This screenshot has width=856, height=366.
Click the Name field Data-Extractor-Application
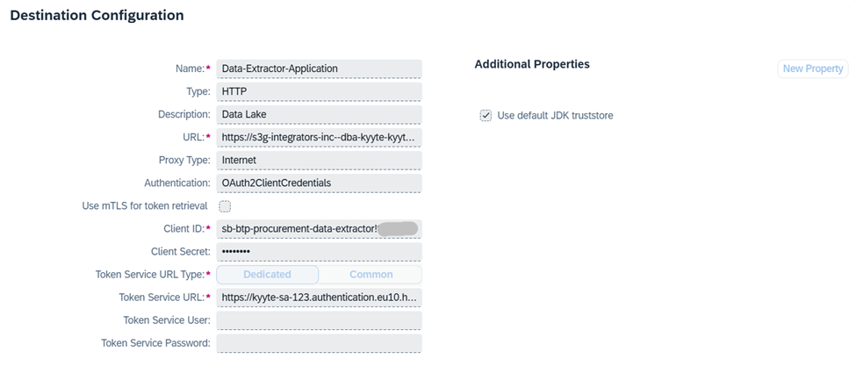click(x=319, y=68)
